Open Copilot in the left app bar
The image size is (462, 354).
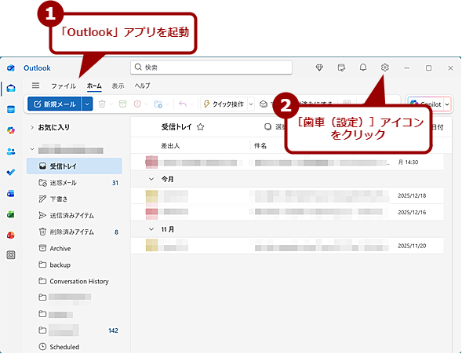point(11,130)
